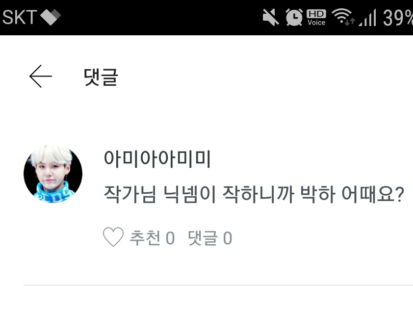Tap the 댓글 page title
The image size is (413, 310).
(x=101, y=77)
